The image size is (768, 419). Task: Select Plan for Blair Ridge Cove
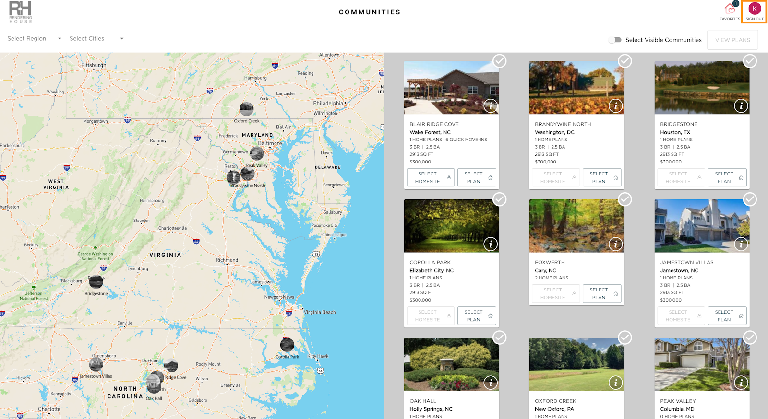point(477,177)
